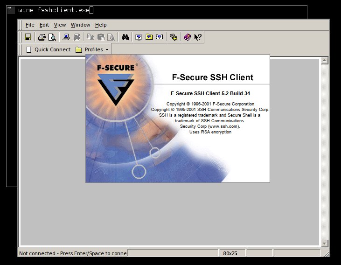This screenshot has width=341, height=265.
Task: Open the View menu
Action: [x=60, y=25]
